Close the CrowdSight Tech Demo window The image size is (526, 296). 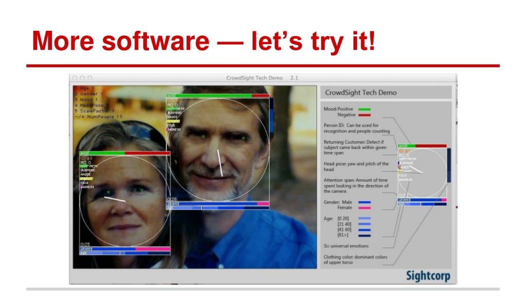(75, 78)
